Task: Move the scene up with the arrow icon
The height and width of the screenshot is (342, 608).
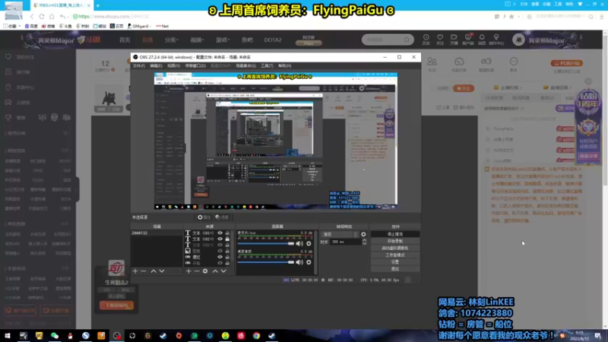Action: pos(154,271)
